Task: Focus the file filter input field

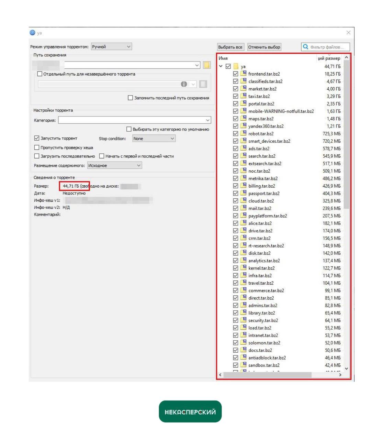Action: click(326, 47)
